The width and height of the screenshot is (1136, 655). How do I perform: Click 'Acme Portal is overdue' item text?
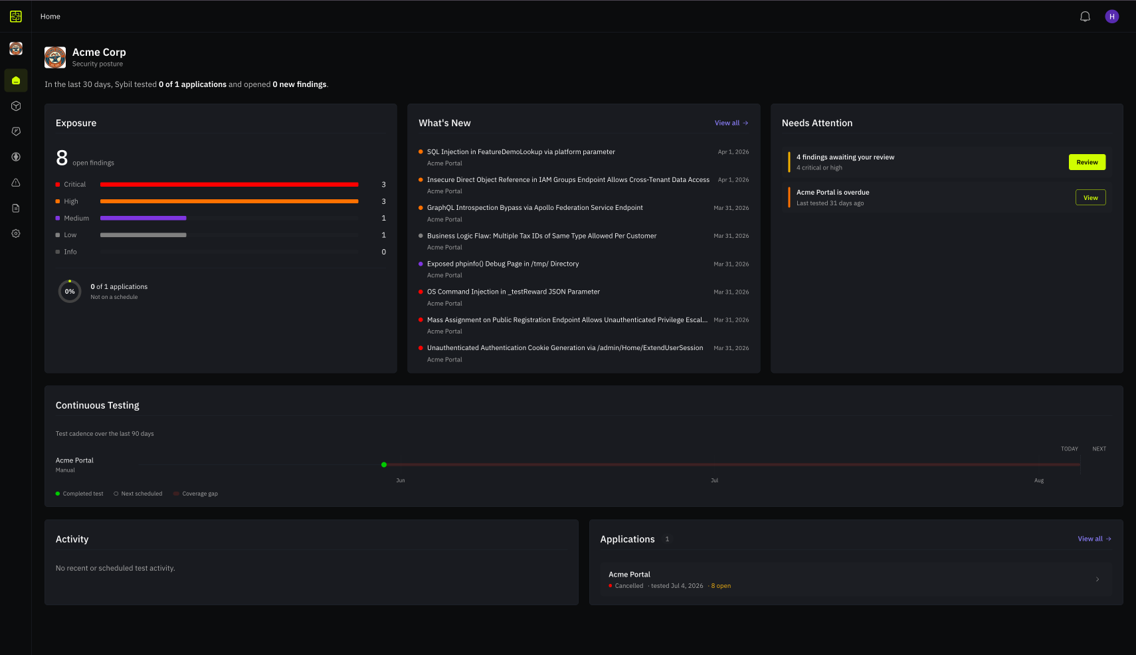tap(832, 193)
